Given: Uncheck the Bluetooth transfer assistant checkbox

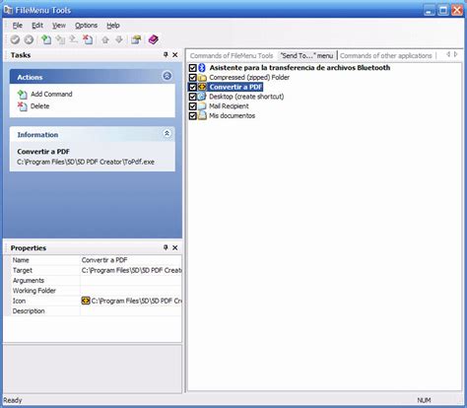Looking at the screenshot, I should (193, 68).
